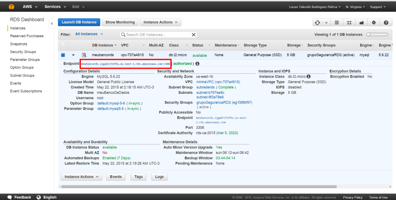This screenshot has height=200, width=396.
Task: Open the table settings gear icon
Action: point(374,22)
